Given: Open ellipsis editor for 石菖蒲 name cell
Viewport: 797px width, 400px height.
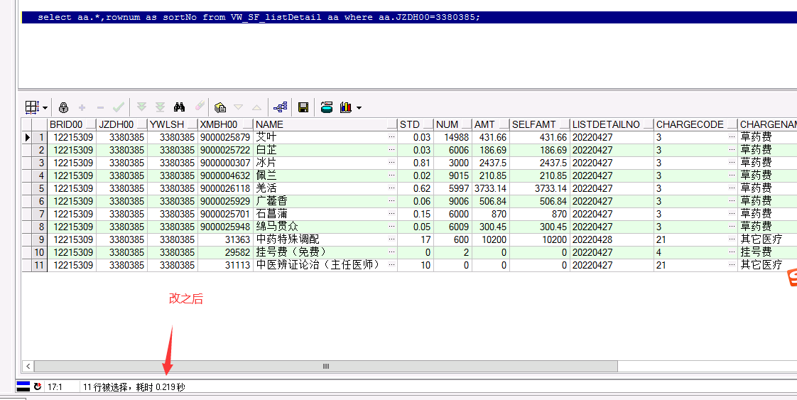Looking at the screenshot, I should pyautogui.click(x=391, y=213).
